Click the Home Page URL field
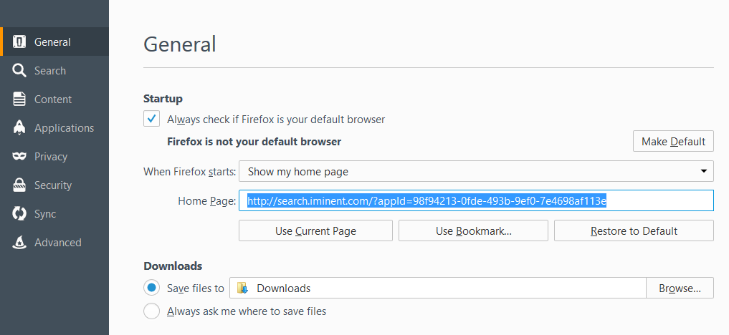The width and height of the screenshot is (729, 335). point(476,201)
